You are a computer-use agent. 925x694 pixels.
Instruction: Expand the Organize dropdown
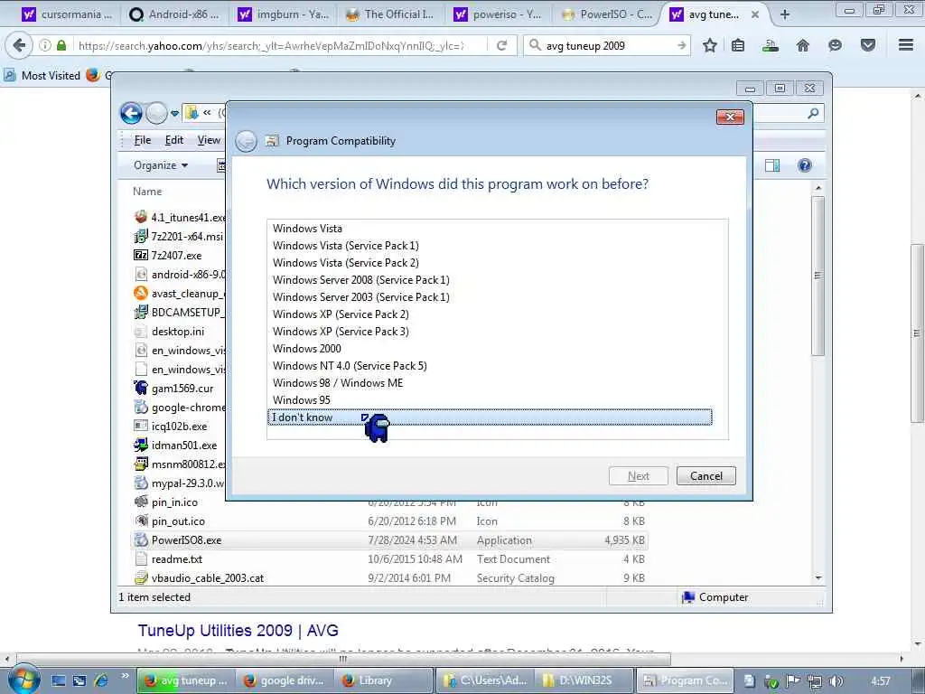[161, 165]
